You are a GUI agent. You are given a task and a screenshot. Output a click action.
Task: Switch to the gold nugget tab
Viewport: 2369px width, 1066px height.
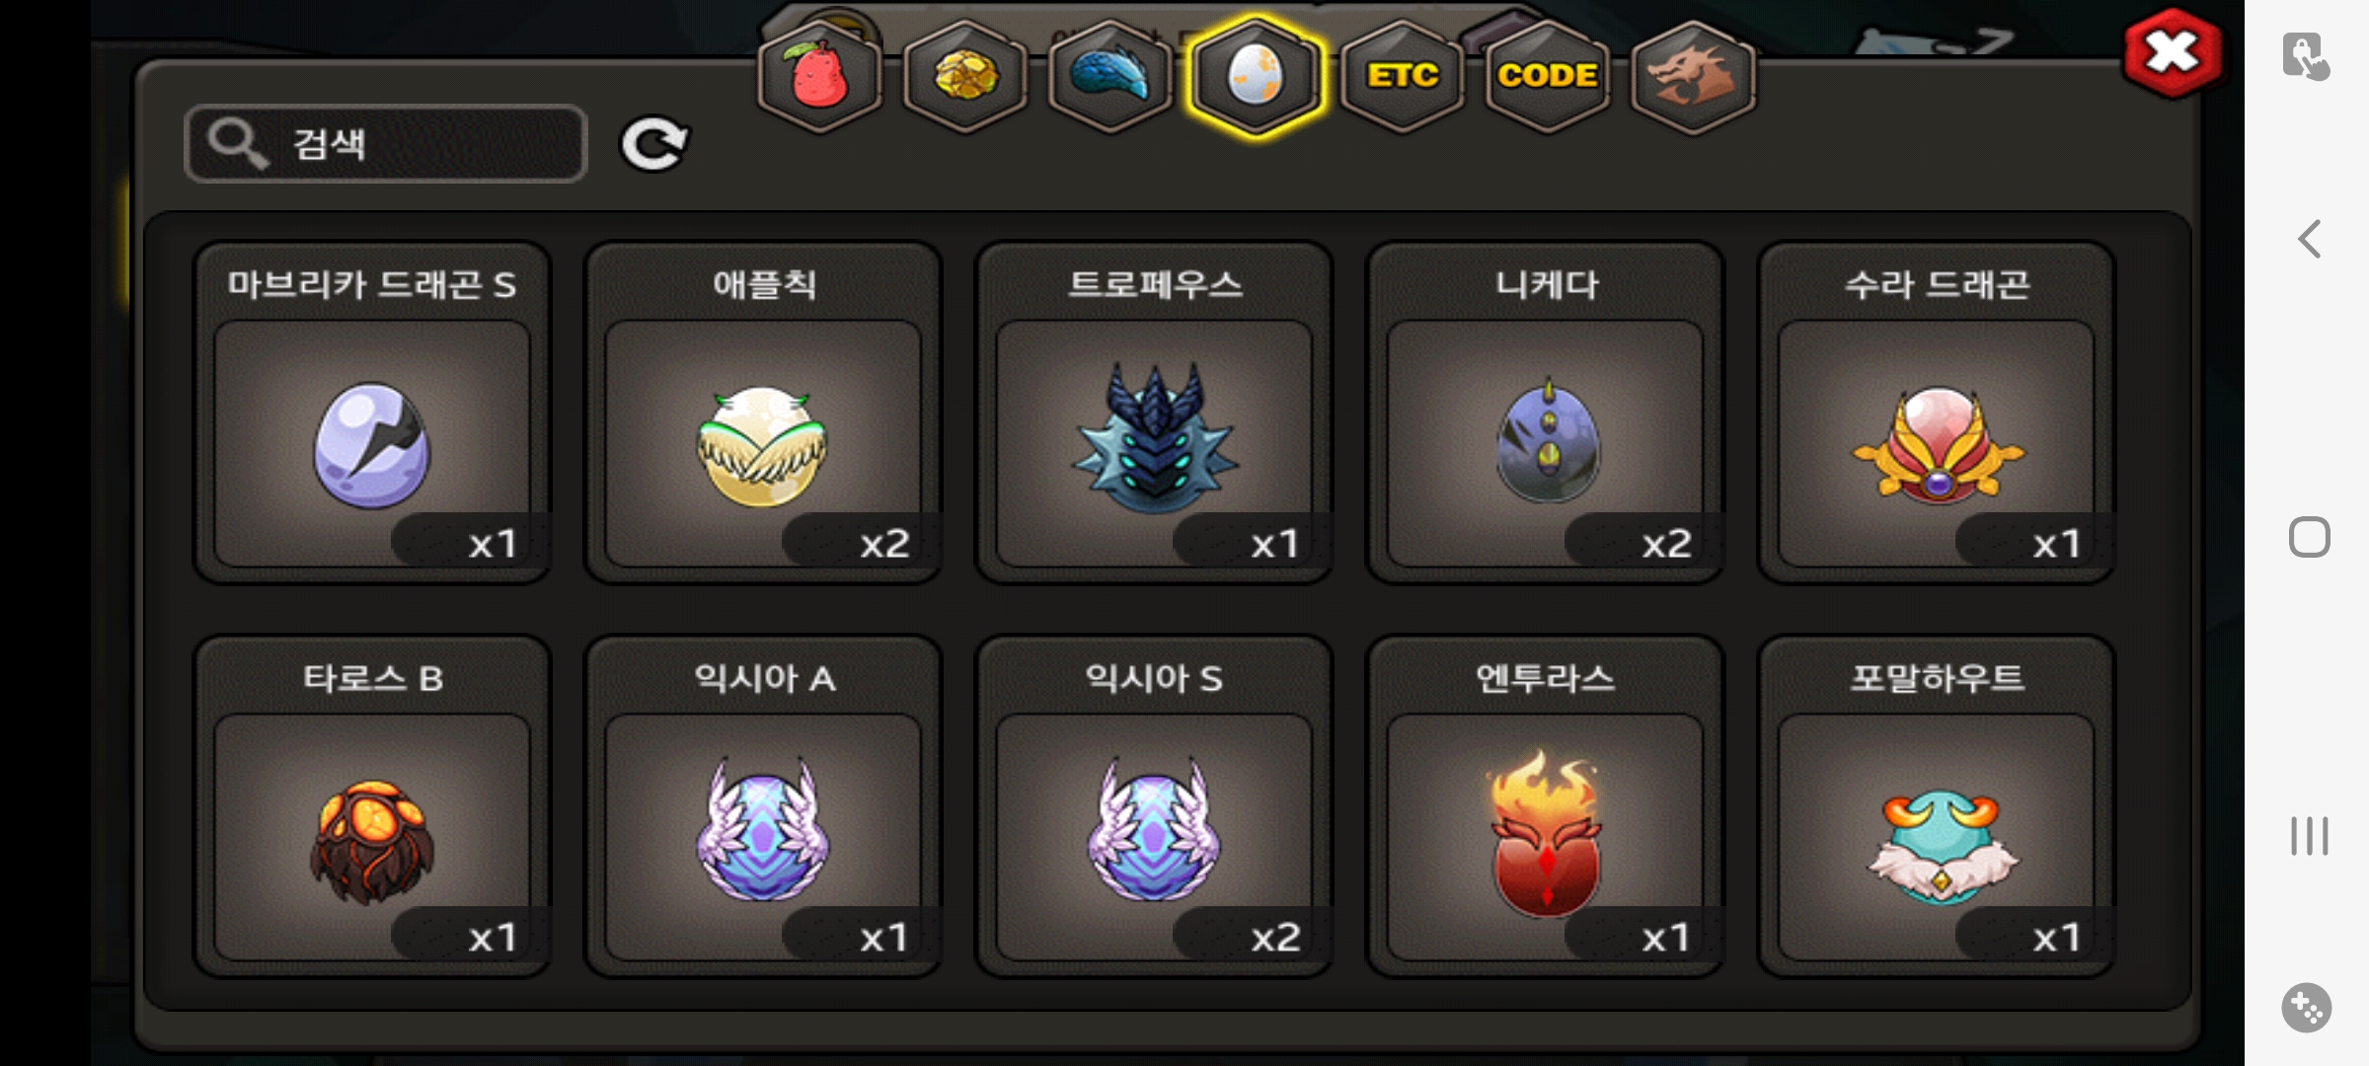(x=965, y=77)
